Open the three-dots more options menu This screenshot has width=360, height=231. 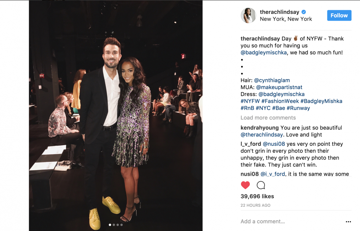click(x=348, y=222)
